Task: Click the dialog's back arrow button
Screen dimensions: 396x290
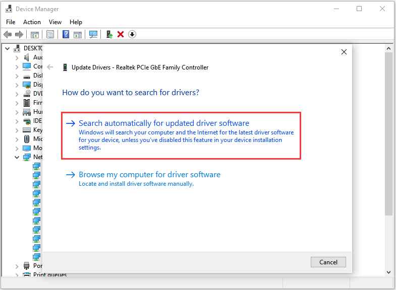Action: (x=50, y=67)
